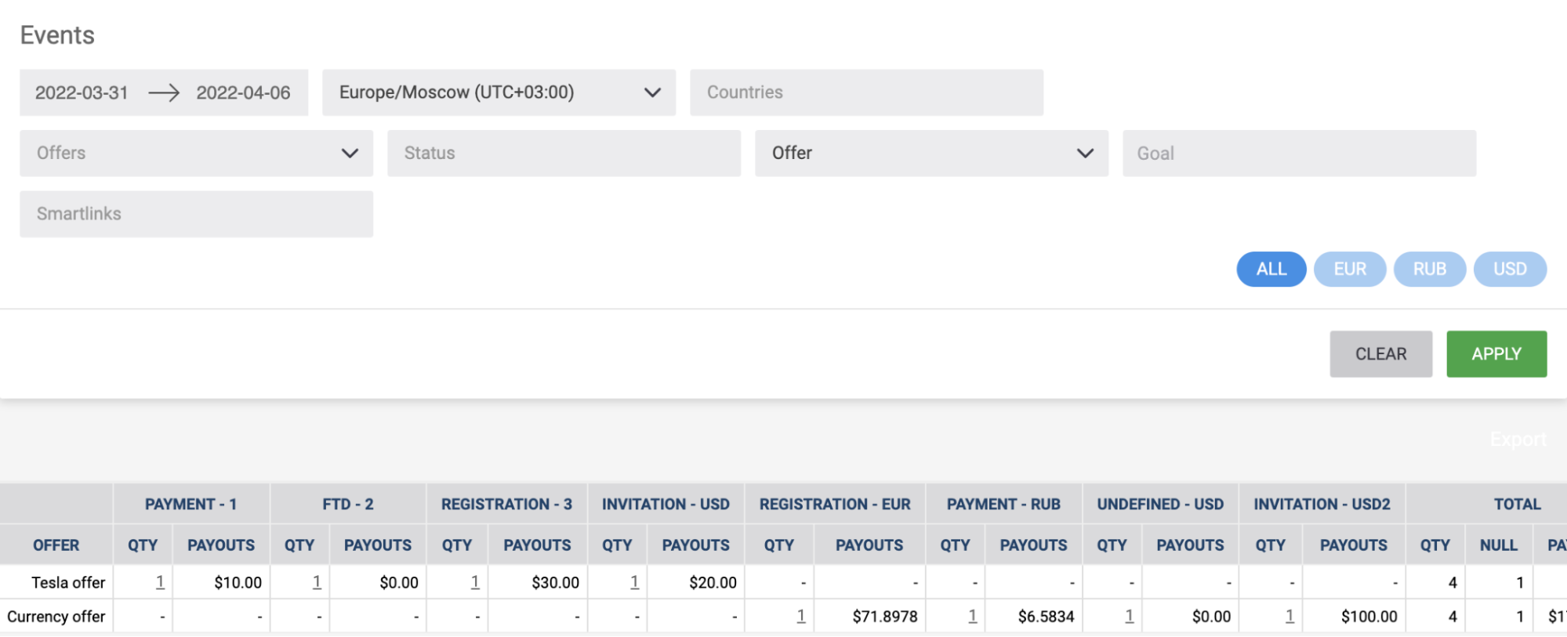Pick the start date 2022-03-31

point(82,93)
